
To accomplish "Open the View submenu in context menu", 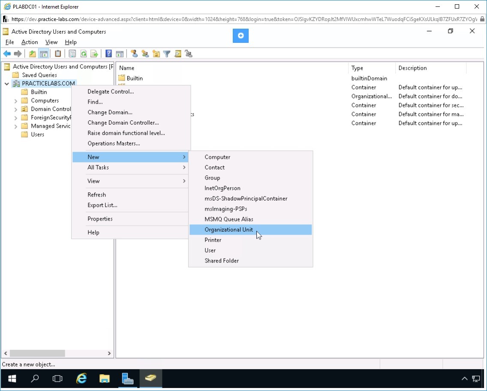I will point(131,181).
